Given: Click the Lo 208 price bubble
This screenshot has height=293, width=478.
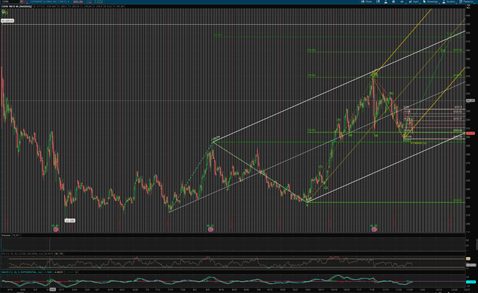Looking at the screenshot, I should 70,220.
